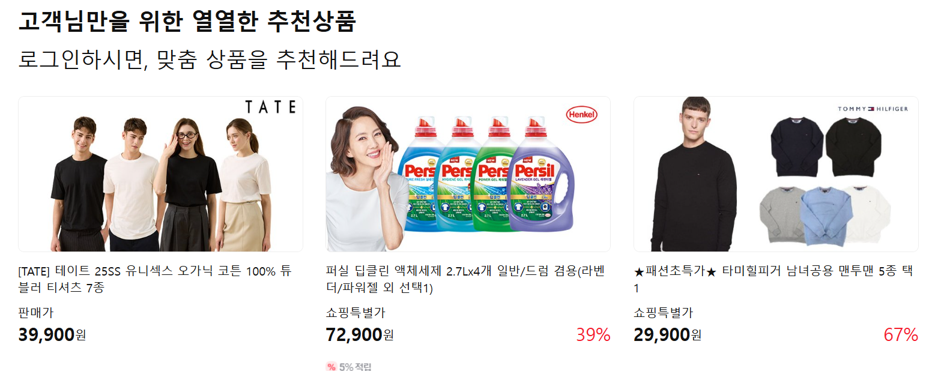The image size is (935, 371).
Task: Open the [TATE] 테이트 25SS 티셔츠 title link
Action: click(x=155, y=279)
